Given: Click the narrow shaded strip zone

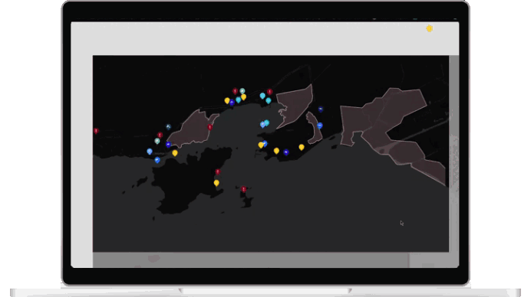Looking at the screenshot, I should [x=315, y=129].
